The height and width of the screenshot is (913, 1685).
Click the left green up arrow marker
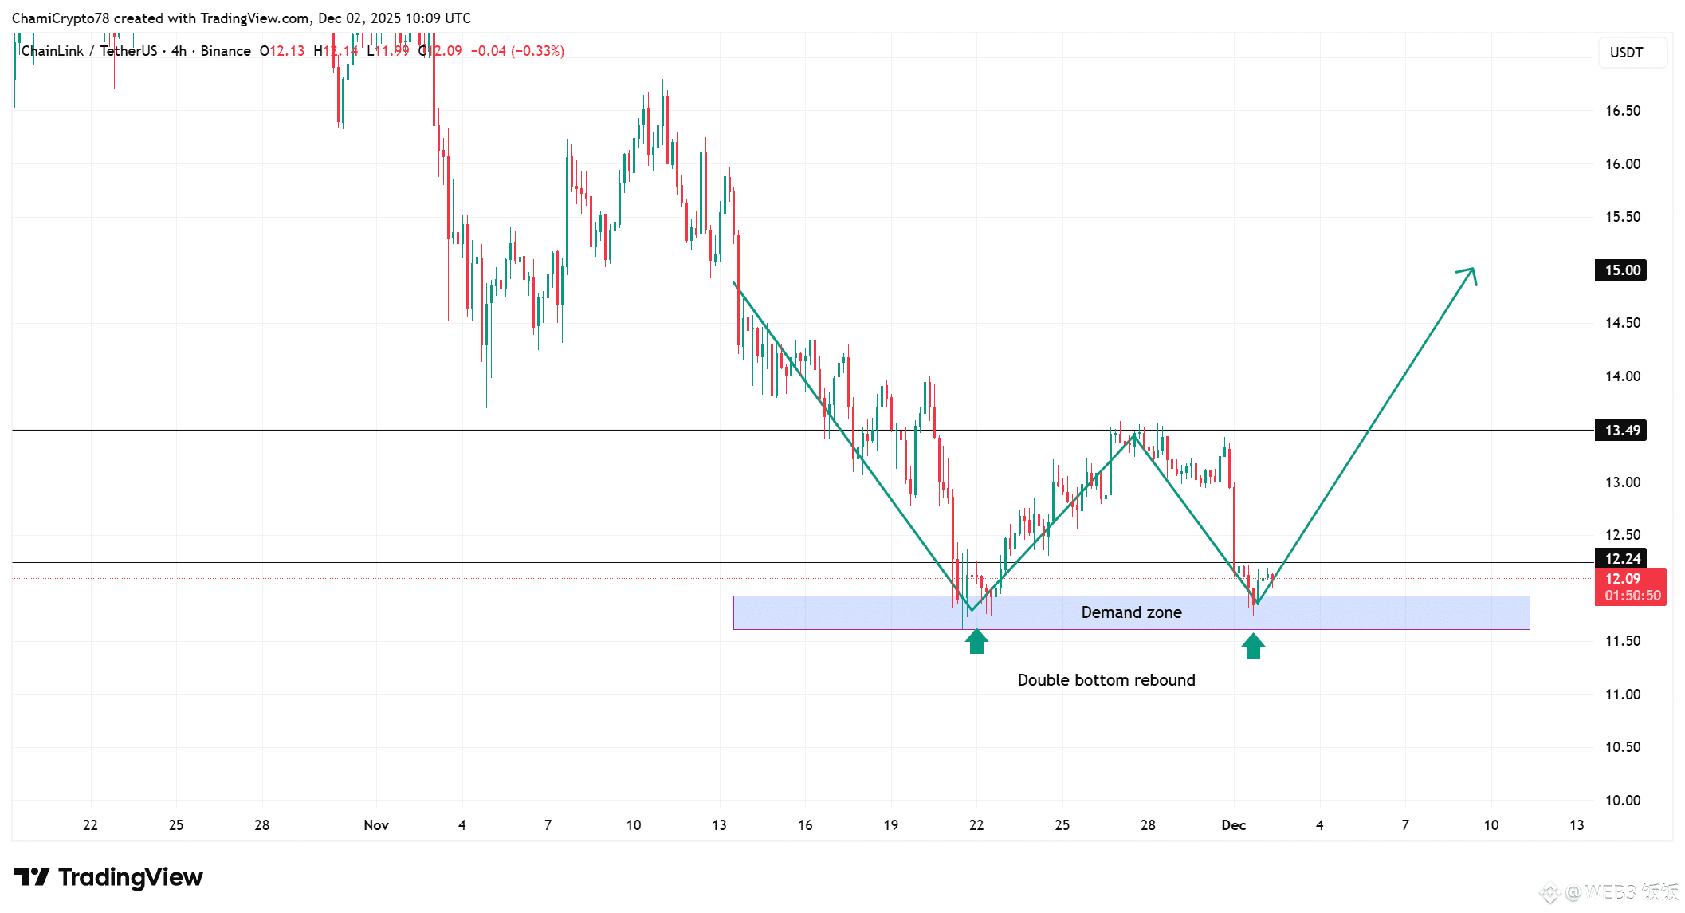(x=976, y=641)
